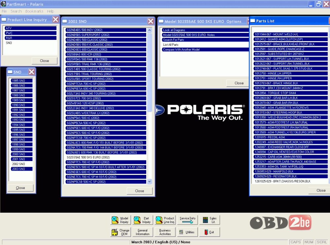Select S02NB4BS 500 INDY model
This screenshot has width=330, height=245.
(x=106, y=30)
